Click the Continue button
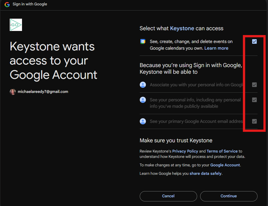 (x=229, y=196)
